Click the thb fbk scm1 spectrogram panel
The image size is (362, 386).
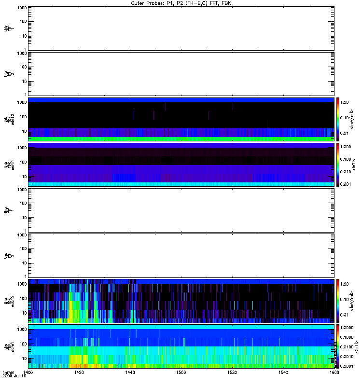point(181,165)
